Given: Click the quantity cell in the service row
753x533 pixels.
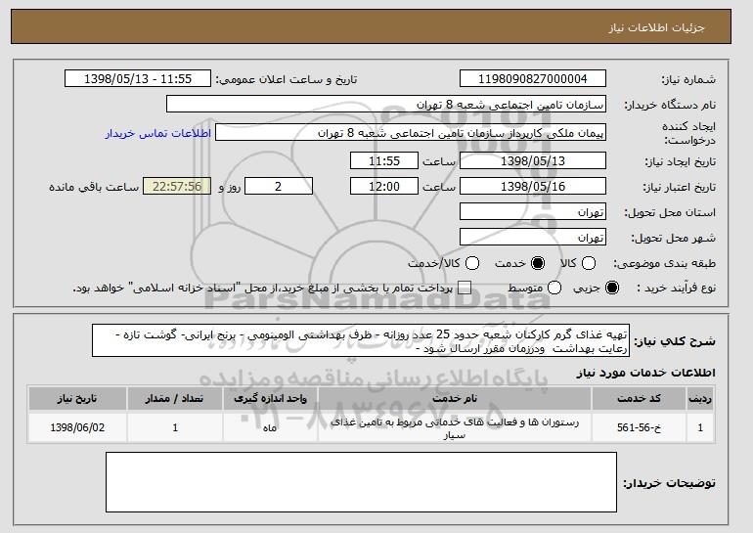Looking at the screenshot, I should coord(175,427).
